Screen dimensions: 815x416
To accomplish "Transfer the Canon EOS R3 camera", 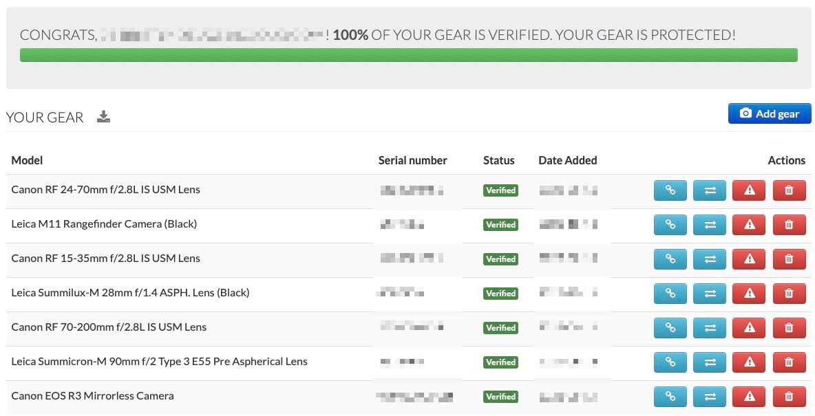I will [710, 396].
